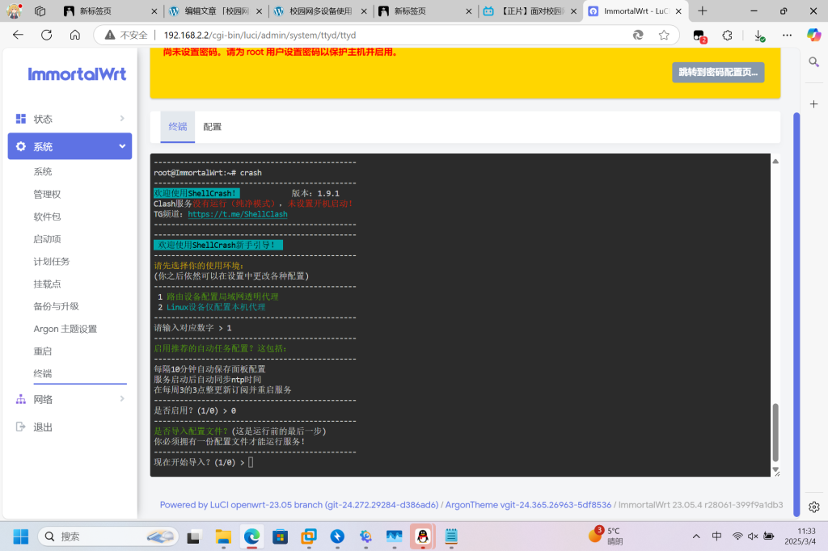This screenshot has height=551, width=828.
Task: Open the browser extensions puzzle icon
Action: click(727, 36)
